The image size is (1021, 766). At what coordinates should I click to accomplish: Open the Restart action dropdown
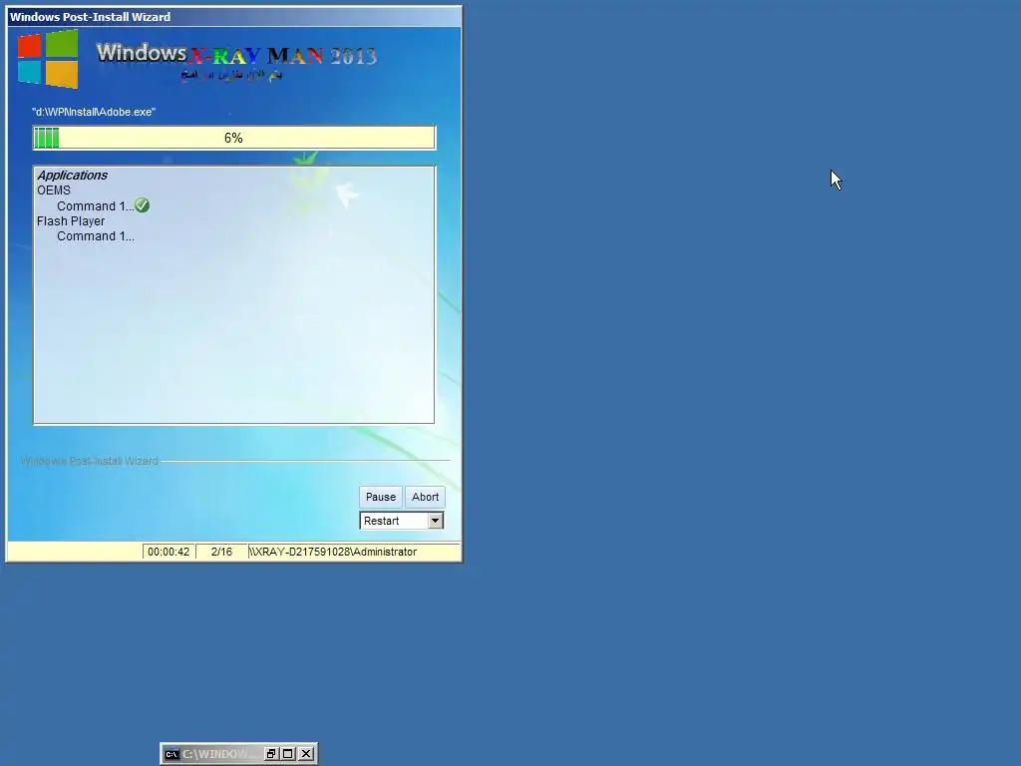(x=435, y=521)
